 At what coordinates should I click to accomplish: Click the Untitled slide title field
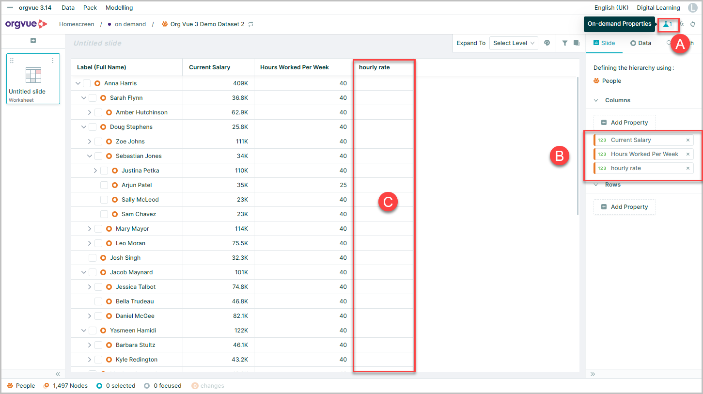[98, 43]
